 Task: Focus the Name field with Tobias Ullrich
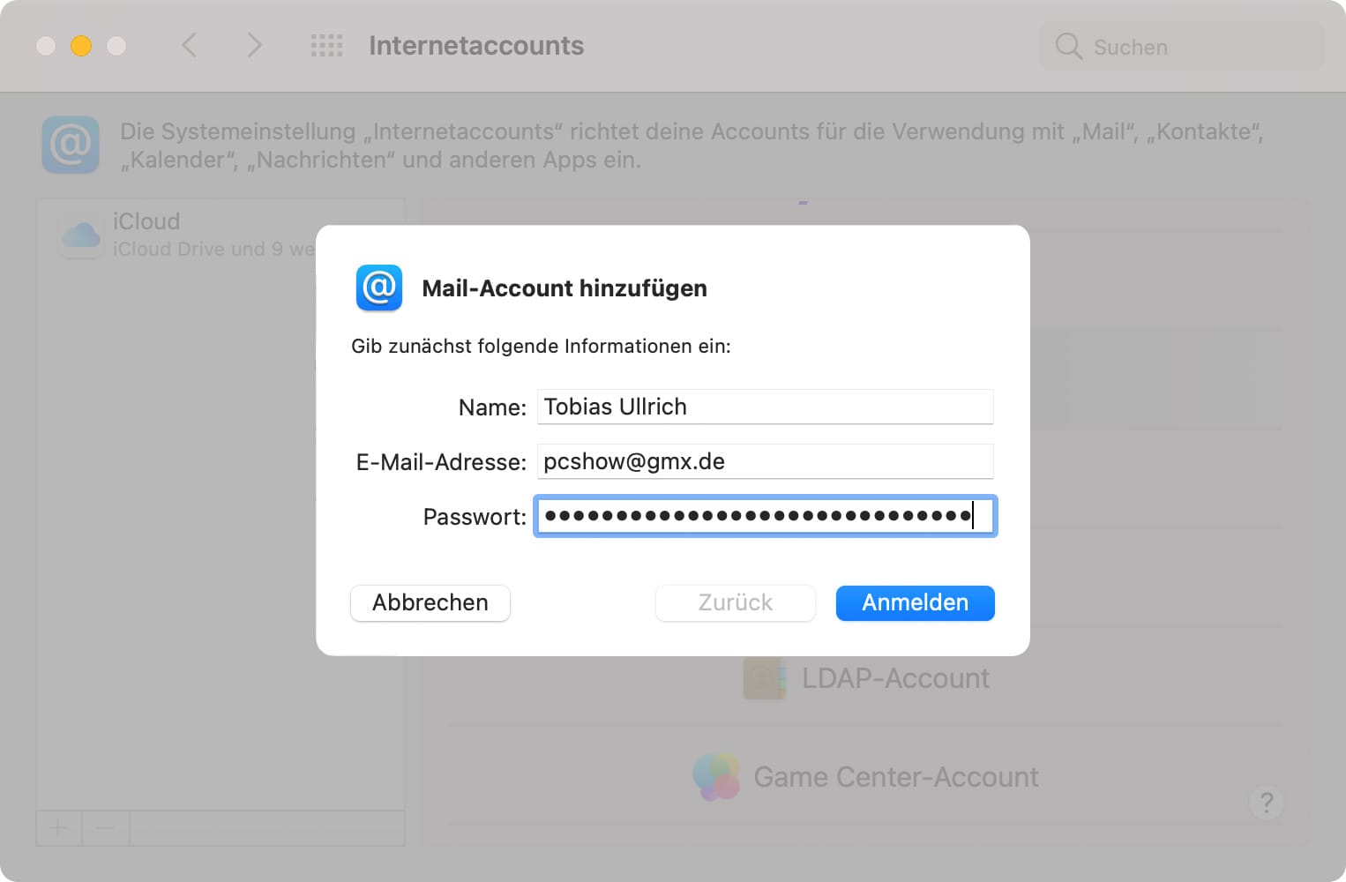point(765,407)
